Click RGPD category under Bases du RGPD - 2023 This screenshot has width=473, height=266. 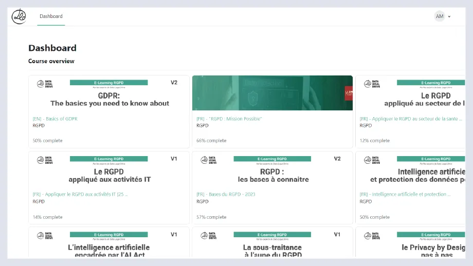203,201
